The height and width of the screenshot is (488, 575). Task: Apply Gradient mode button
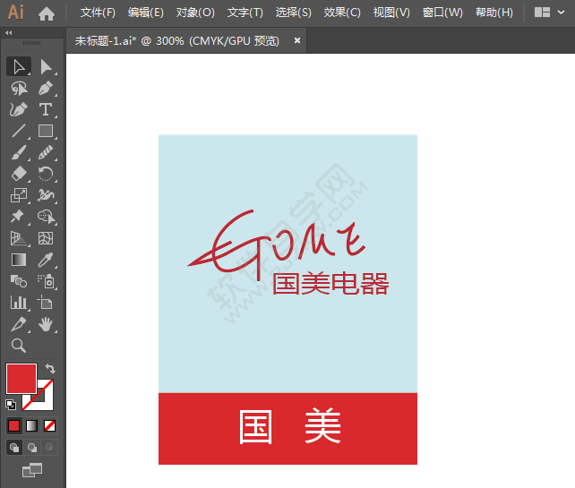pyautogui.click(x=32, y=425)
